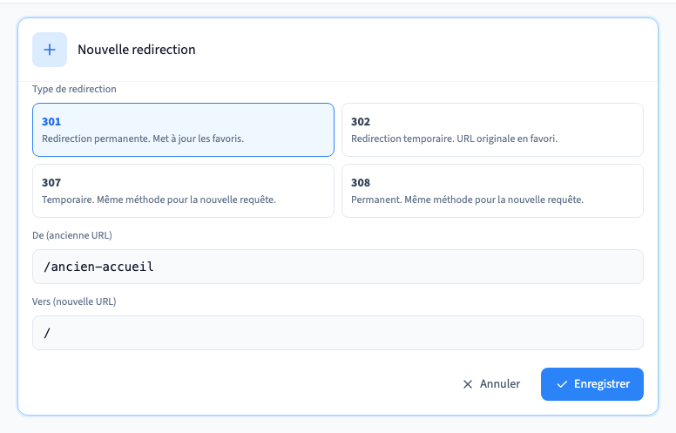
Task: Click the Type de redirection label
Action: click(74, 89)
